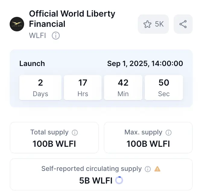Click the Total supply 100B WLFI value
Image resolution: width=199 pixels, height=195 pixels.
tap(54, 144)
